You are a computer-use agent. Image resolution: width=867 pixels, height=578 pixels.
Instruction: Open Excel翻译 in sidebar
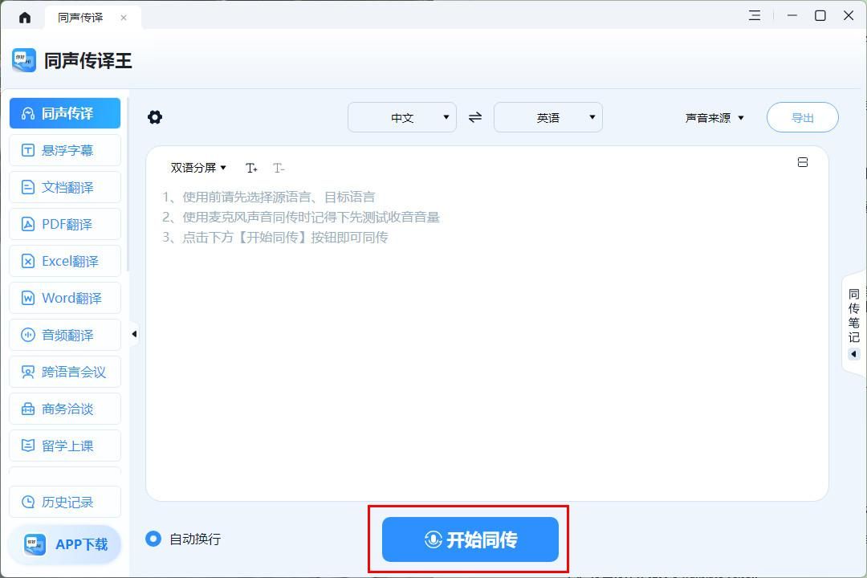click(x=65, y=261)
